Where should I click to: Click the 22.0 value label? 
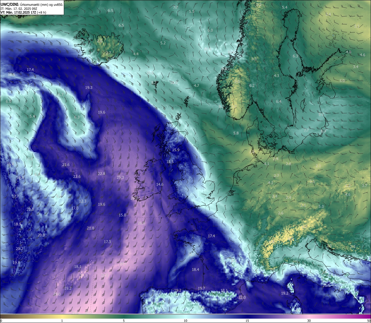[242, 298]
